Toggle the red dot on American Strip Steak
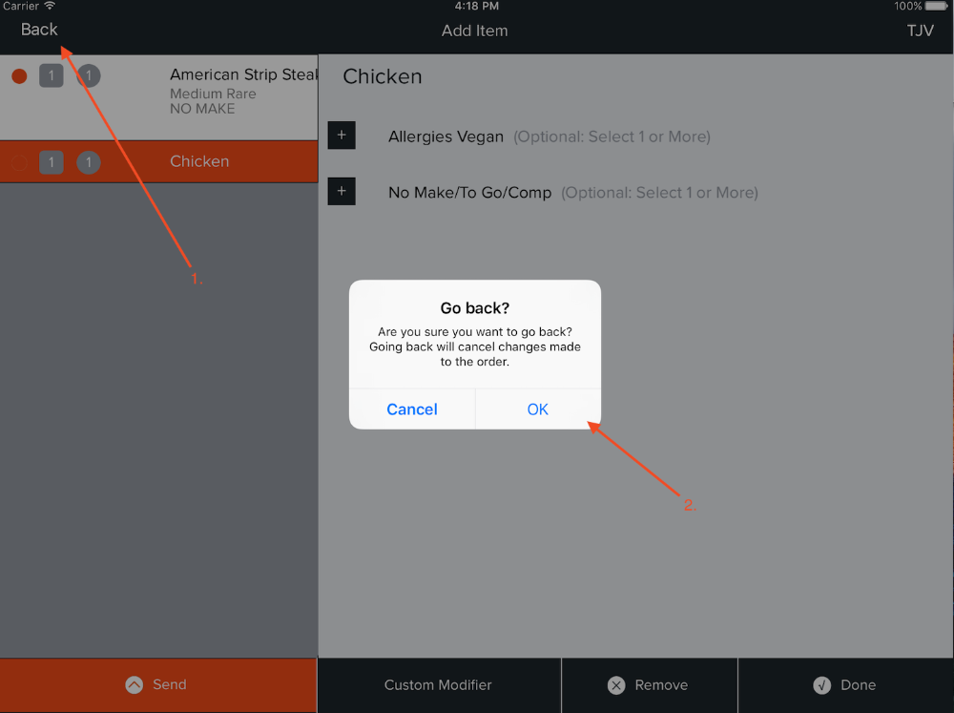The image size is (954, 713). [19, 76]
